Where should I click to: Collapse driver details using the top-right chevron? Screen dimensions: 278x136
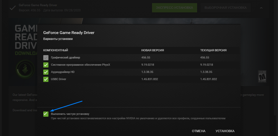(x=261, y=8)
